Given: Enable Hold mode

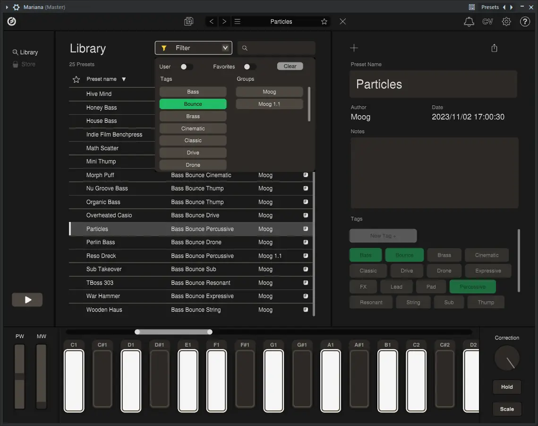Looking at the screenshot, I should (507, 387).
